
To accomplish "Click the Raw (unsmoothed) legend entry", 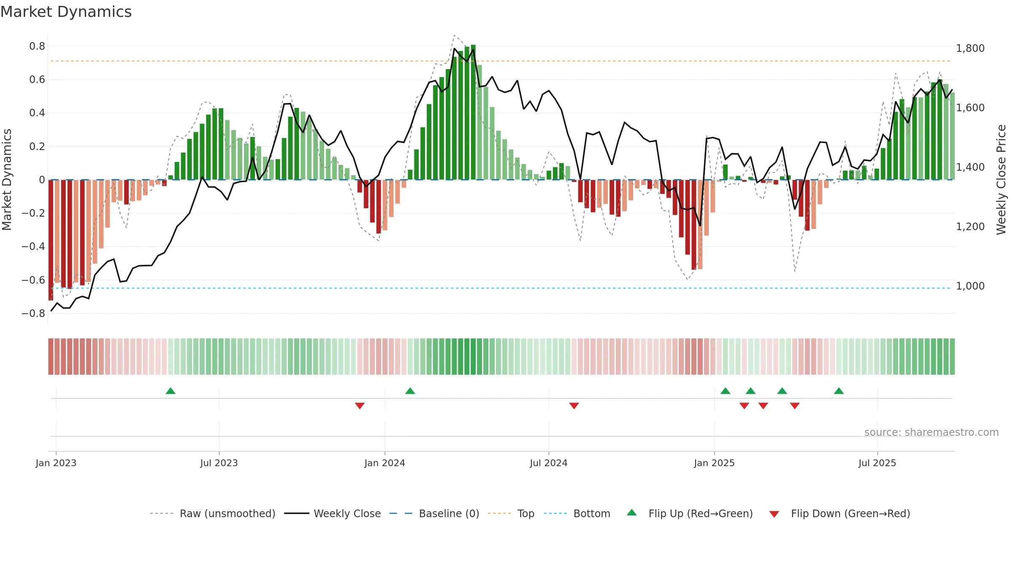I will coord(213,513).
